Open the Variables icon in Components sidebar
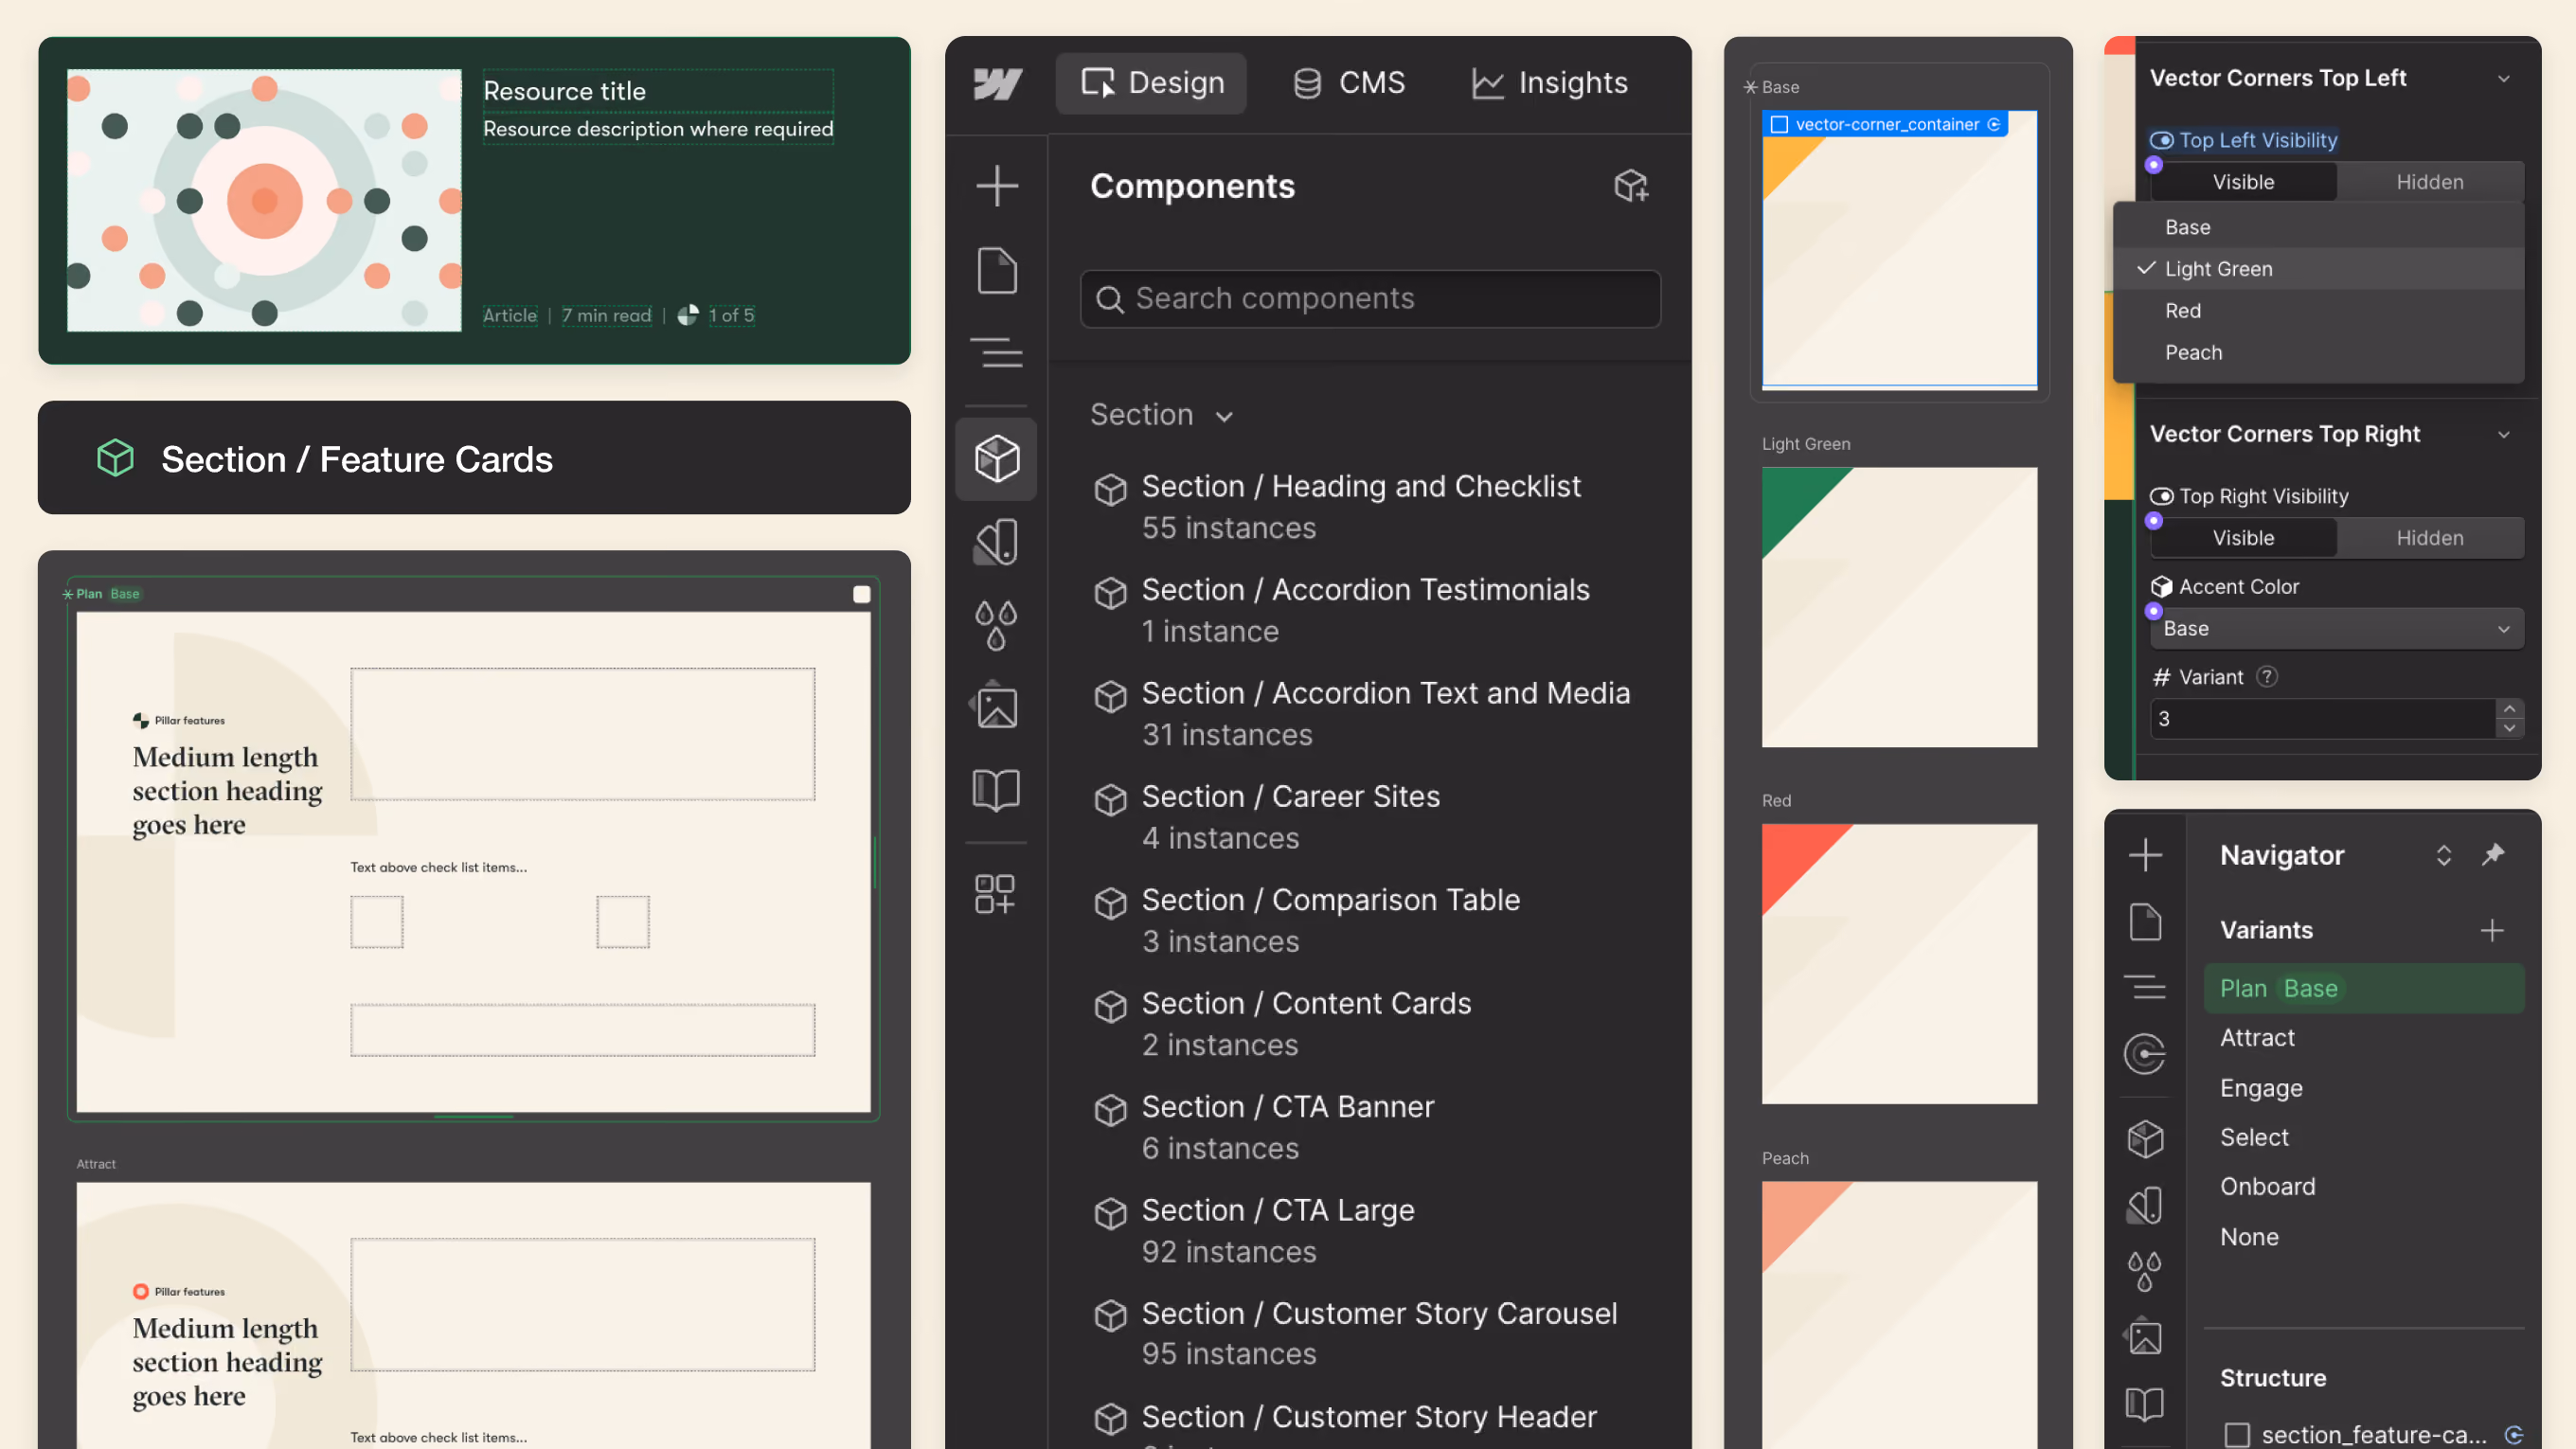This screenshot has height=1449, width=2576. click(x=997, y=543)
